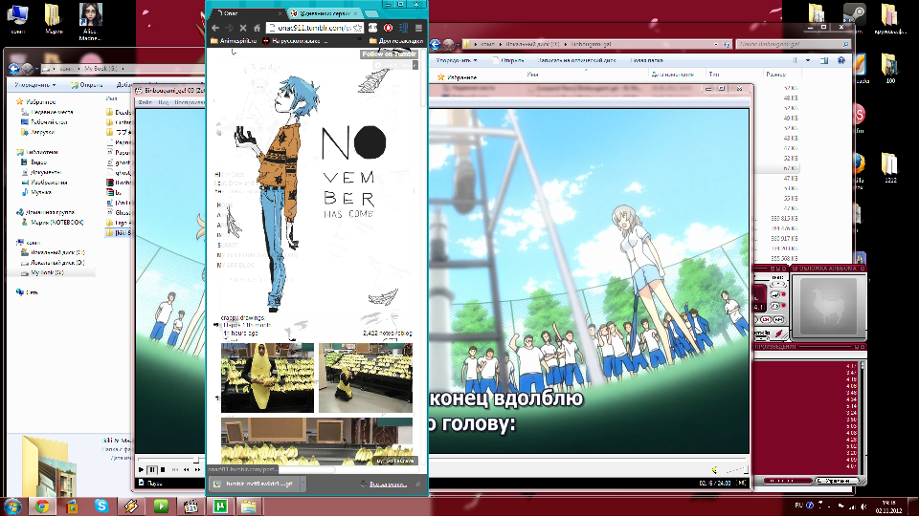Open Chrome's home page button
The image size is (919, 517).
[x=257, y=28]
